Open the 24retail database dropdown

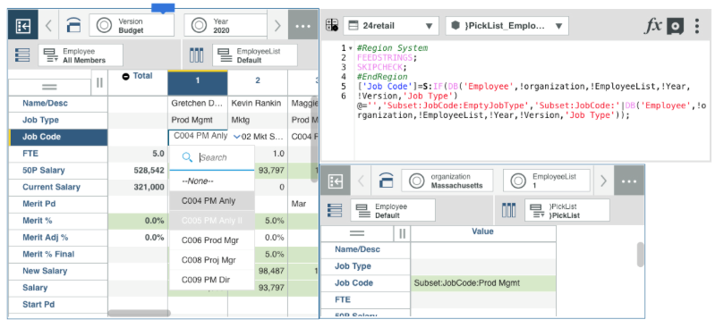pyautogui.click(x=390, y=26)
